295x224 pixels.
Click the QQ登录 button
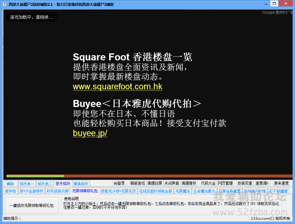click(119, 183)
